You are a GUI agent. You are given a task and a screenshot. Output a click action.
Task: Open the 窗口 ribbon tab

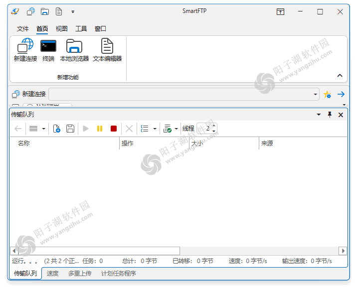100,29
